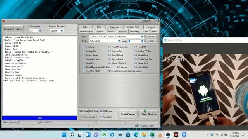Expand Port COM38 Samsung dropdown

(x=142, y=37)
